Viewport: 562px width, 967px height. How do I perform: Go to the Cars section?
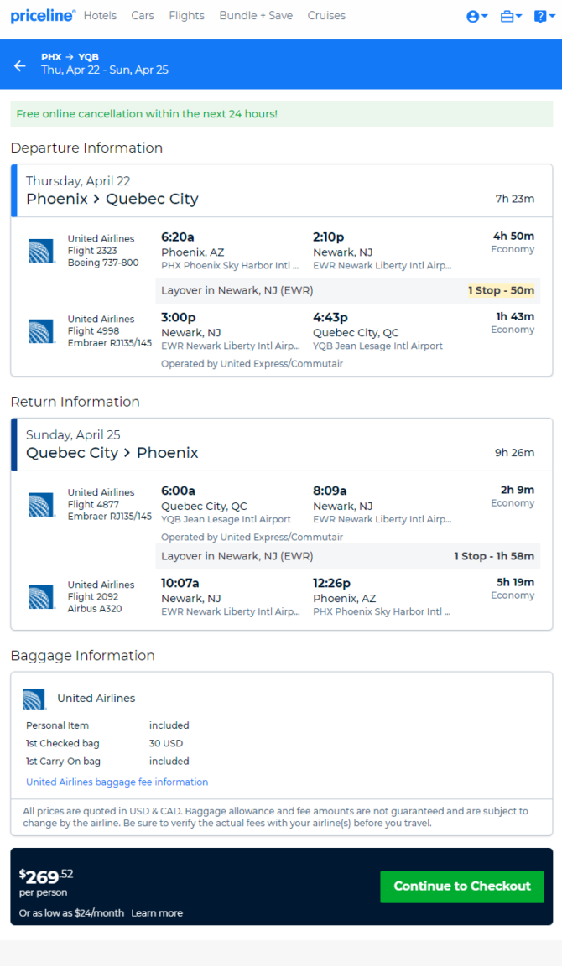click(143, 16)
